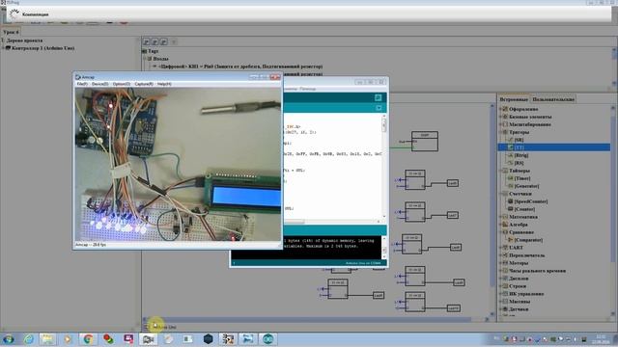
Task: Open the Help(H) menu in Amcap
Action: (x=164, y=84)
